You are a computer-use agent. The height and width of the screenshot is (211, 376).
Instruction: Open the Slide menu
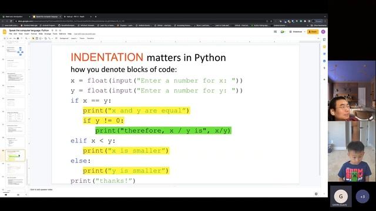click(x=41, y=34)
